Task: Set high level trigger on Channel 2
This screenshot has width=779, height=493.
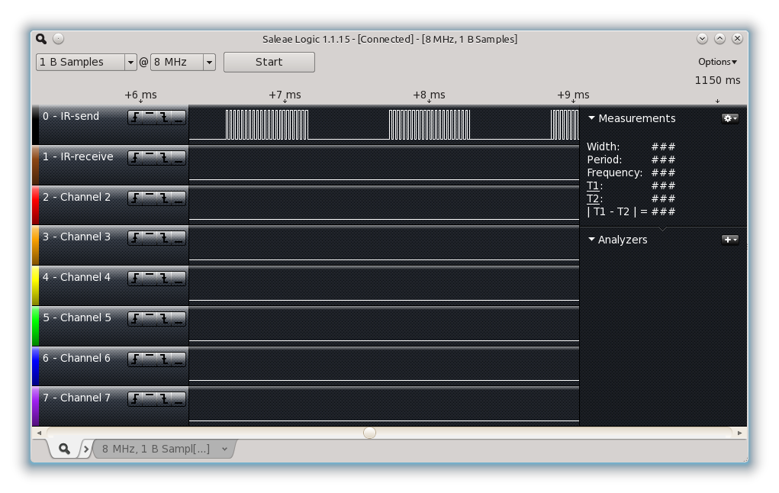Action: click(x=150, y=198)
